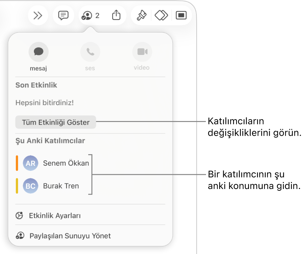The image size is (302, 254).
Task: Click the collaboration icon showing 2 participants
Action: click(x=91, y=15)
